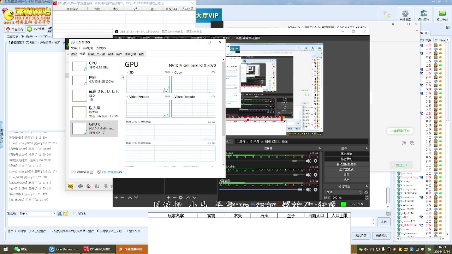Select the 以太网 Ethernet performance item
This screenshot has width=452, height=254.
(94, 112)
